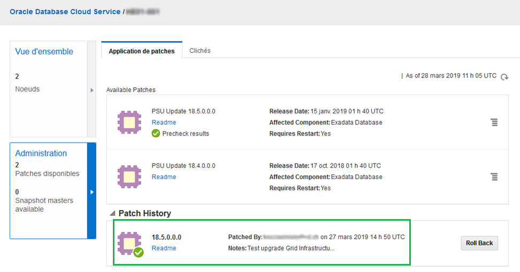Viewport: 520px width, 272px height.
Task: Open Readme in Patch History entry
Action: 164,248
